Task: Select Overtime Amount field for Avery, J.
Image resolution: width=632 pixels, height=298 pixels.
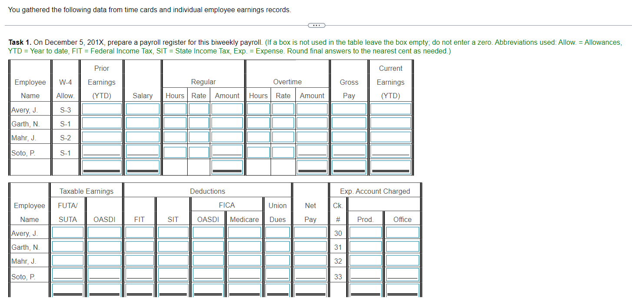Action: pos(312,108)
